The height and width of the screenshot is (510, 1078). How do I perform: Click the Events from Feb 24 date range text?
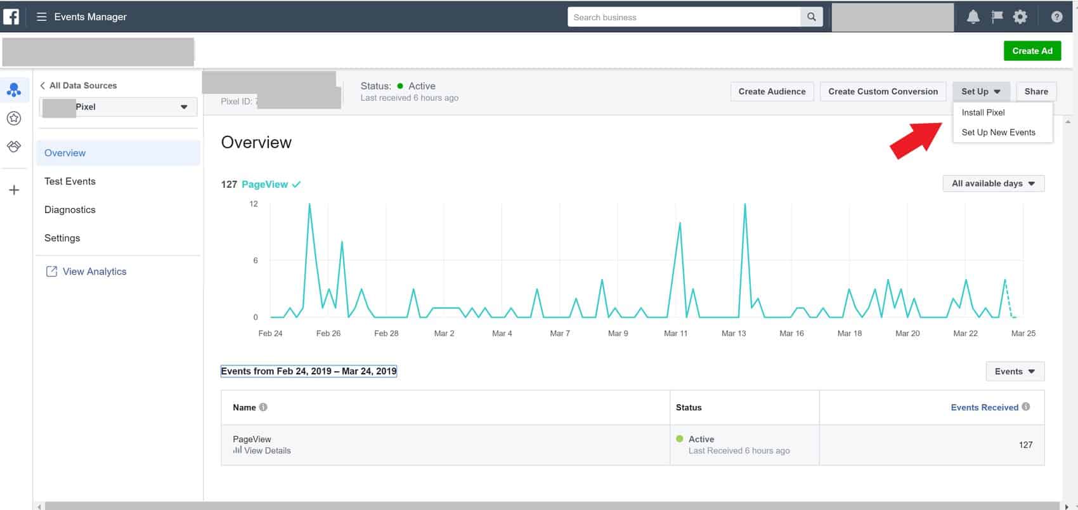click(309, 371)
